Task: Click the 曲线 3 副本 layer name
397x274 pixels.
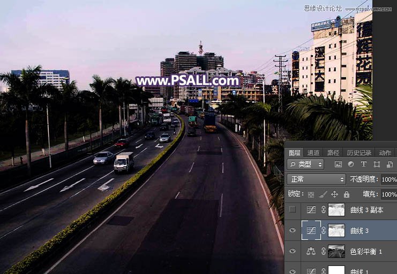Action: point(366,210)
